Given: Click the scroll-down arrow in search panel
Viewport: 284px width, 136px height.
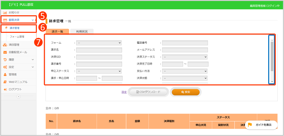Looking at the screenshot, I should pyautogui.click(x=272, y=82).
